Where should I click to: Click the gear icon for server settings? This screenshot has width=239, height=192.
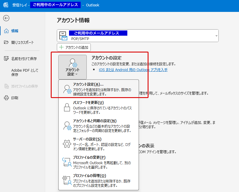(x=67, y=144)
